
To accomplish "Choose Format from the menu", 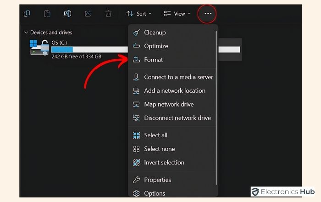I will (153, 60).
